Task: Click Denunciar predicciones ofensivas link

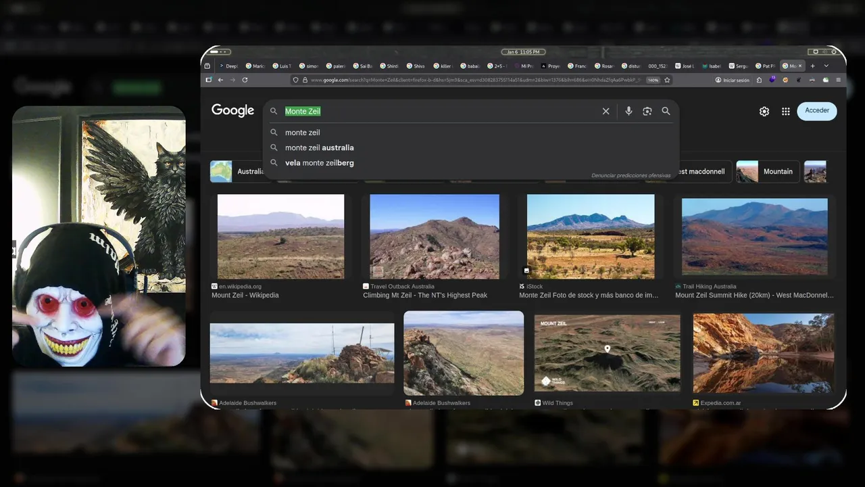Action: pyautogui.click(x=631, y=175)
